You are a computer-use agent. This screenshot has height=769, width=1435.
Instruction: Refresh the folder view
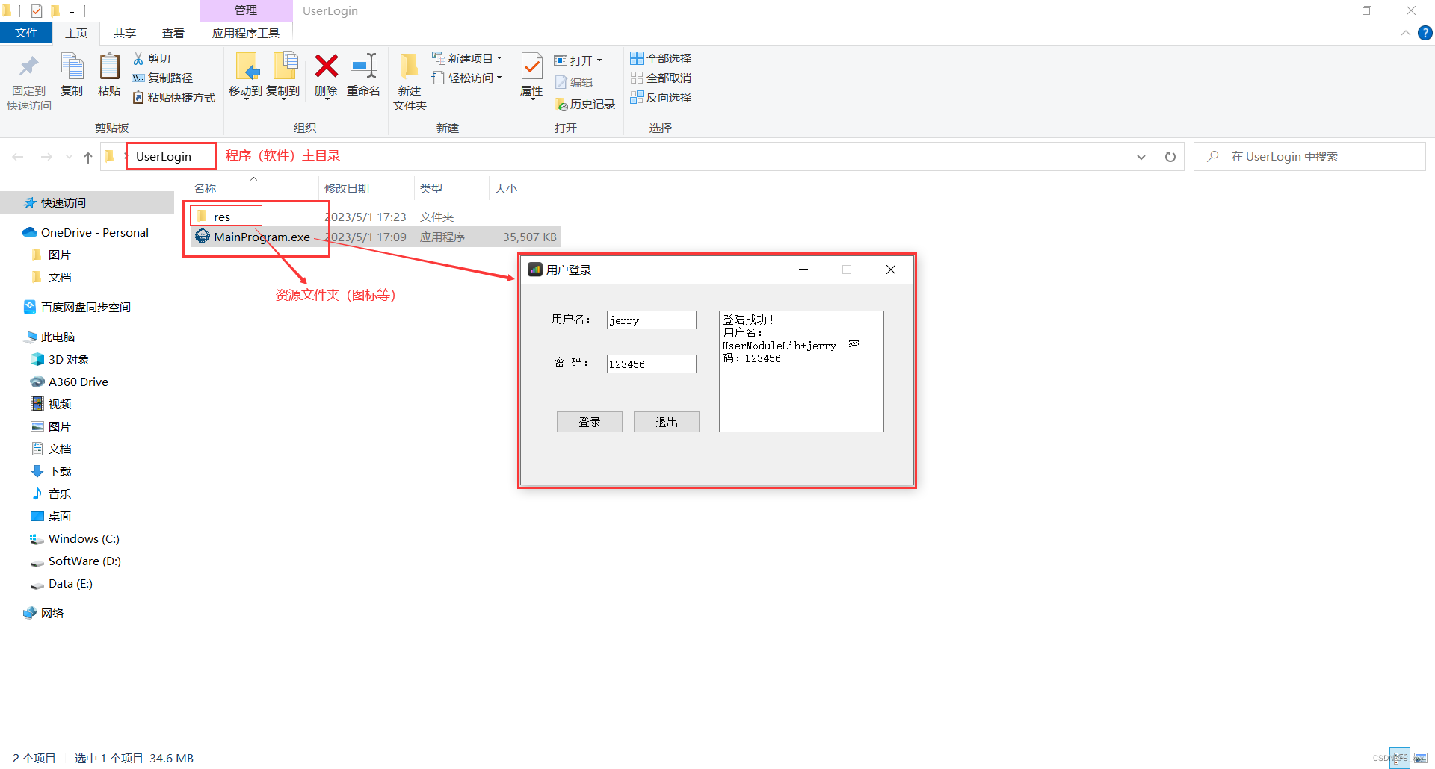pos(1170,157)
